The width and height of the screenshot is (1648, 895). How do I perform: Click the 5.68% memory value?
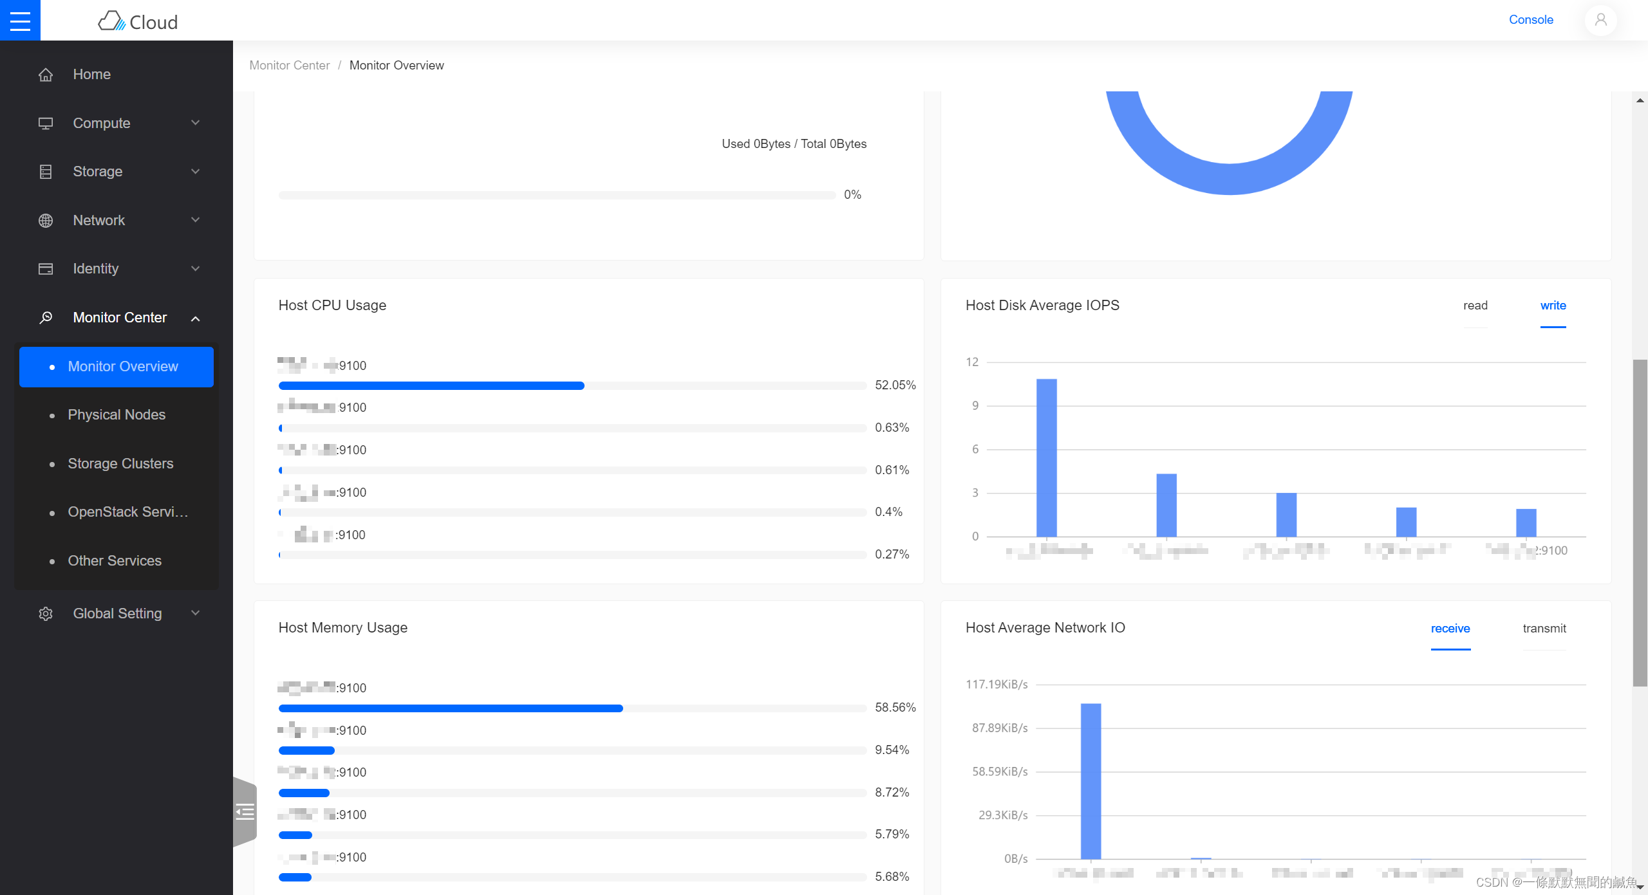tap(892, 877)
